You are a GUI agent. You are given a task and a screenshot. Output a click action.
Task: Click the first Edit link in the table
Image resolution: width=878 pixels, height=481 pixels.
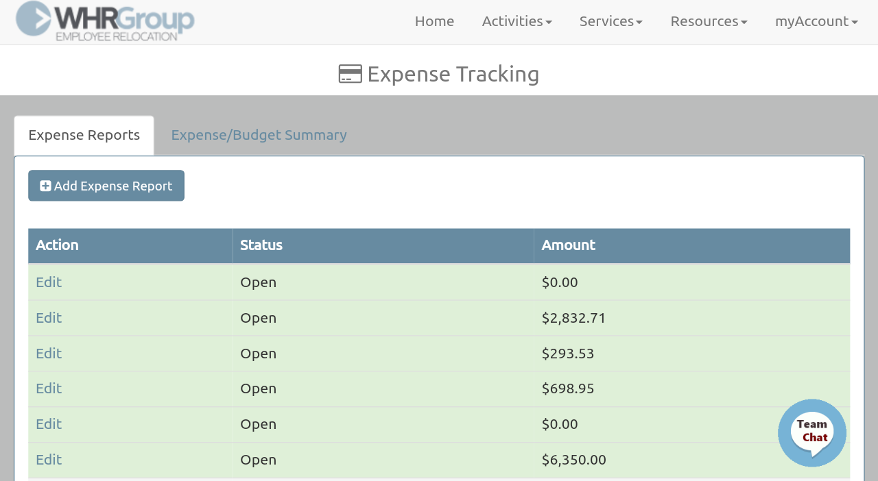coord(49,282)
